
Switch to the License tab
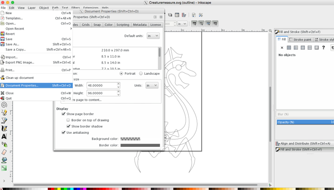(x=155, y=25)
